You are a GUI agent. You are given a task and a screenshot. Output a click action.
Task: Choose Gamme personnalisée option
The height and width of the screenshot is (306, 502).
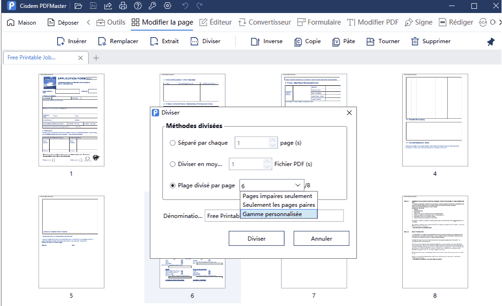(x=279, y=214)
